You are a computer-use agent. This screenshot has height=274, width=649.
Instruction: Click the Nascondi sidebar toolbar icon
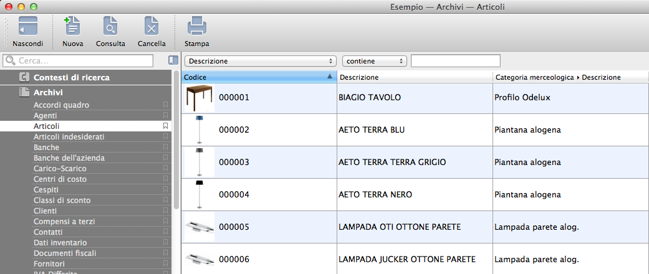point(27,27)
